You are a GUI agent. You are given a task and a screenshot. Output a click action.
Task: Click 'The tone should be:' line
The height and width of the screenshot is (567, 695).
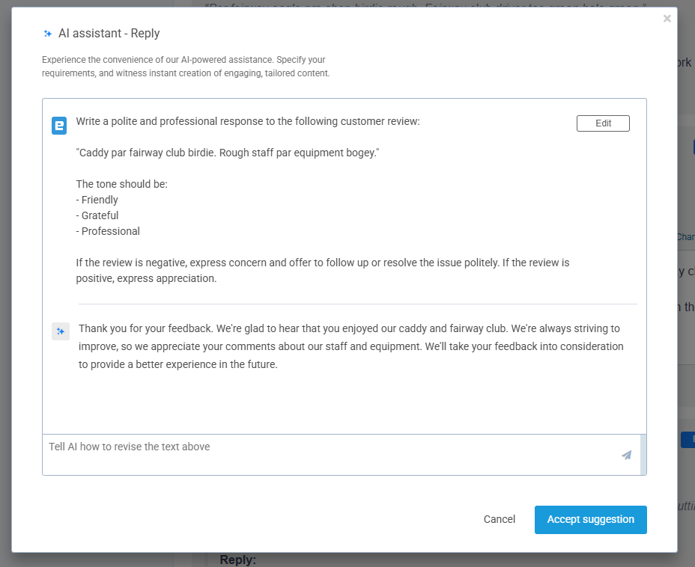122,184
